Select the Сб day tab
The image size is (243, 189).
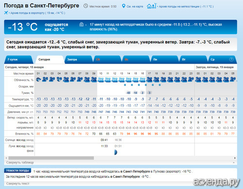(x=107, y=59)
